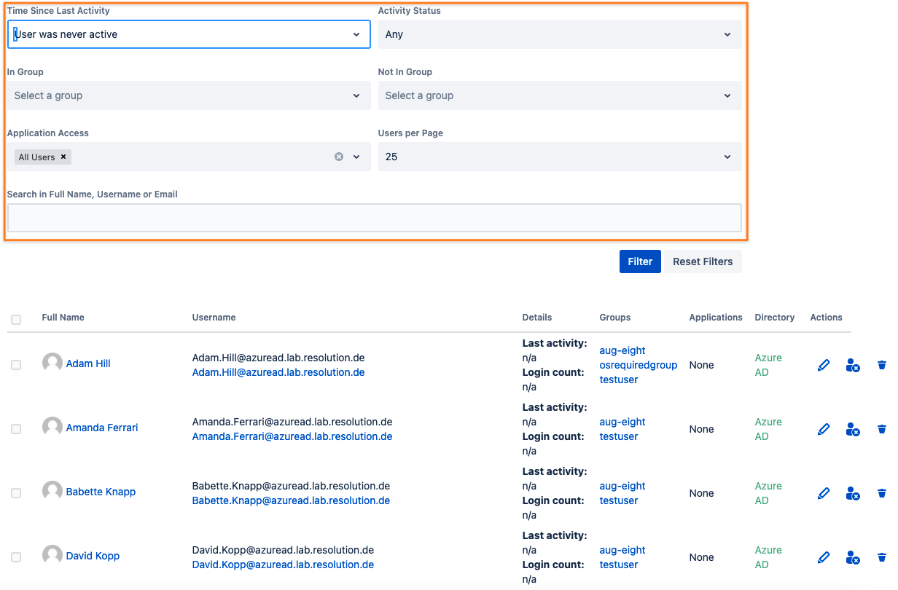
Task: Check the box for Adam Hill
Action: pos(16,365)
